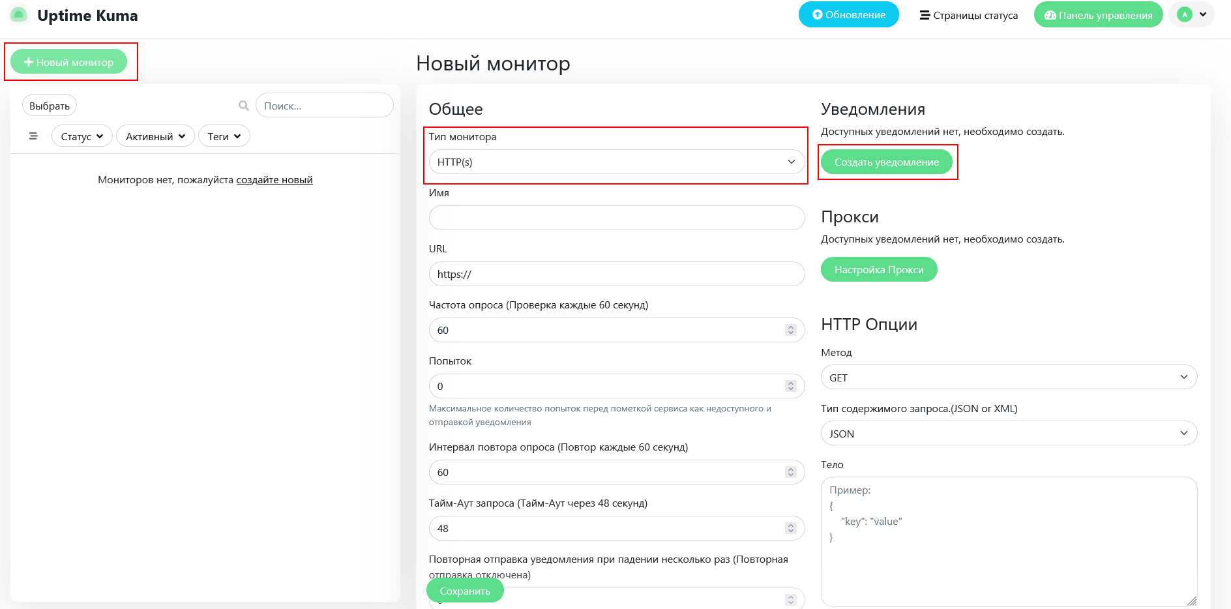Click the Uptime Kuma title text
Screen dimensions: 1231x609
click(87, 16)
